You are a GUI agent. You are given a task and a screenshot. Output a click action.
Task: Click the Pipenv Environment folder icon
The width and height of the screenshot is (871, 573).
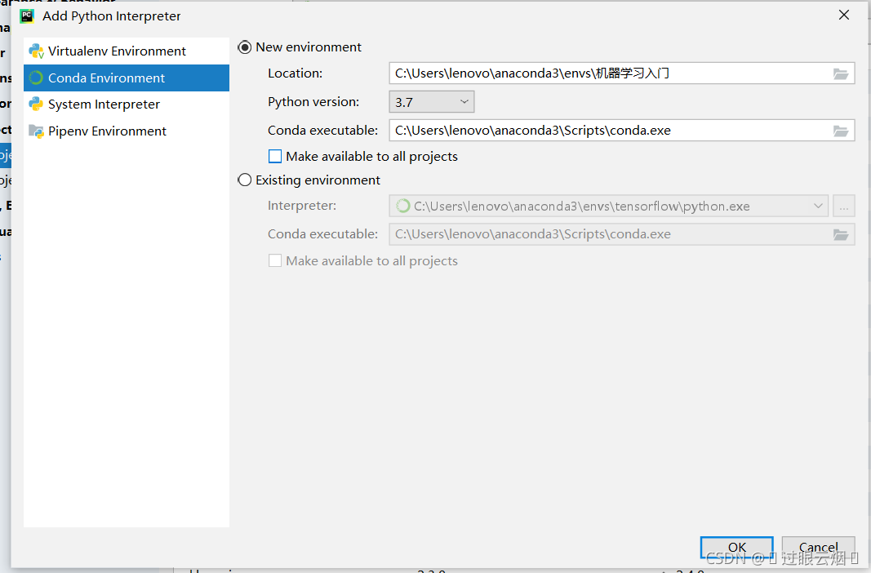tap(36, 131)
